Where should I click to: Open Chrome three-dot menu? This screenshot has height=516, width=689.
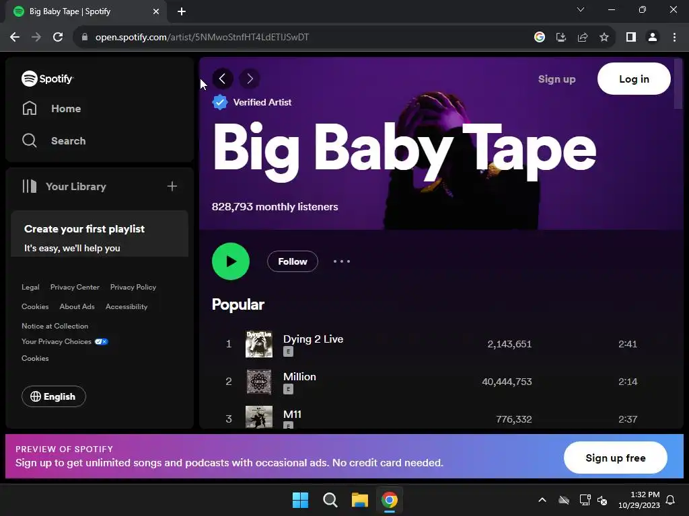coord(674,38)
